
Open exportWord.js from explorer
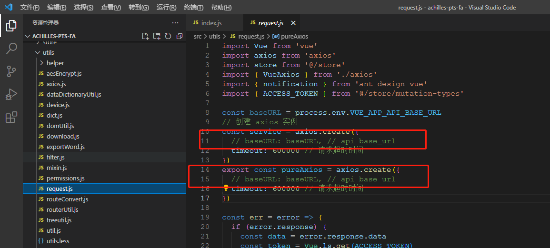[x=105, y=147]
